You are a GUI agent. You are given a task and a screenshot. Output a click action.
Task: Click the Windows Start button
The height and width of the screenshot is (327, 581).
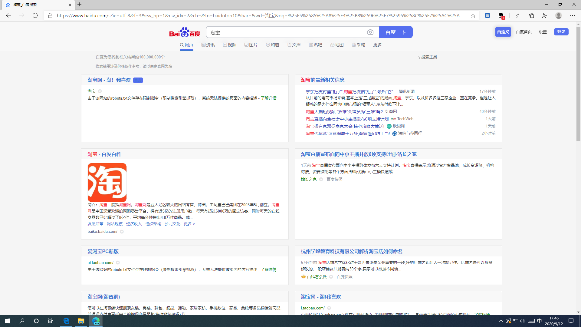7,321
